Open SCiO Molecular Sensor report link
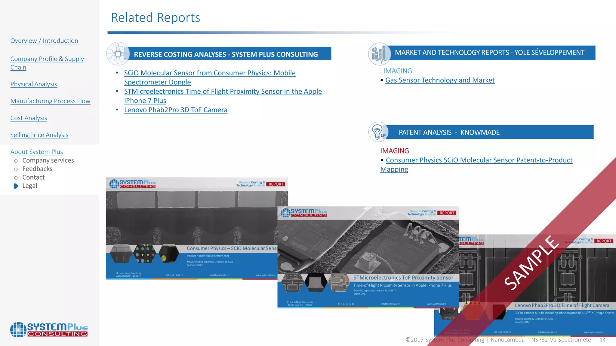616x346 pixels. [x=210, y=73]
